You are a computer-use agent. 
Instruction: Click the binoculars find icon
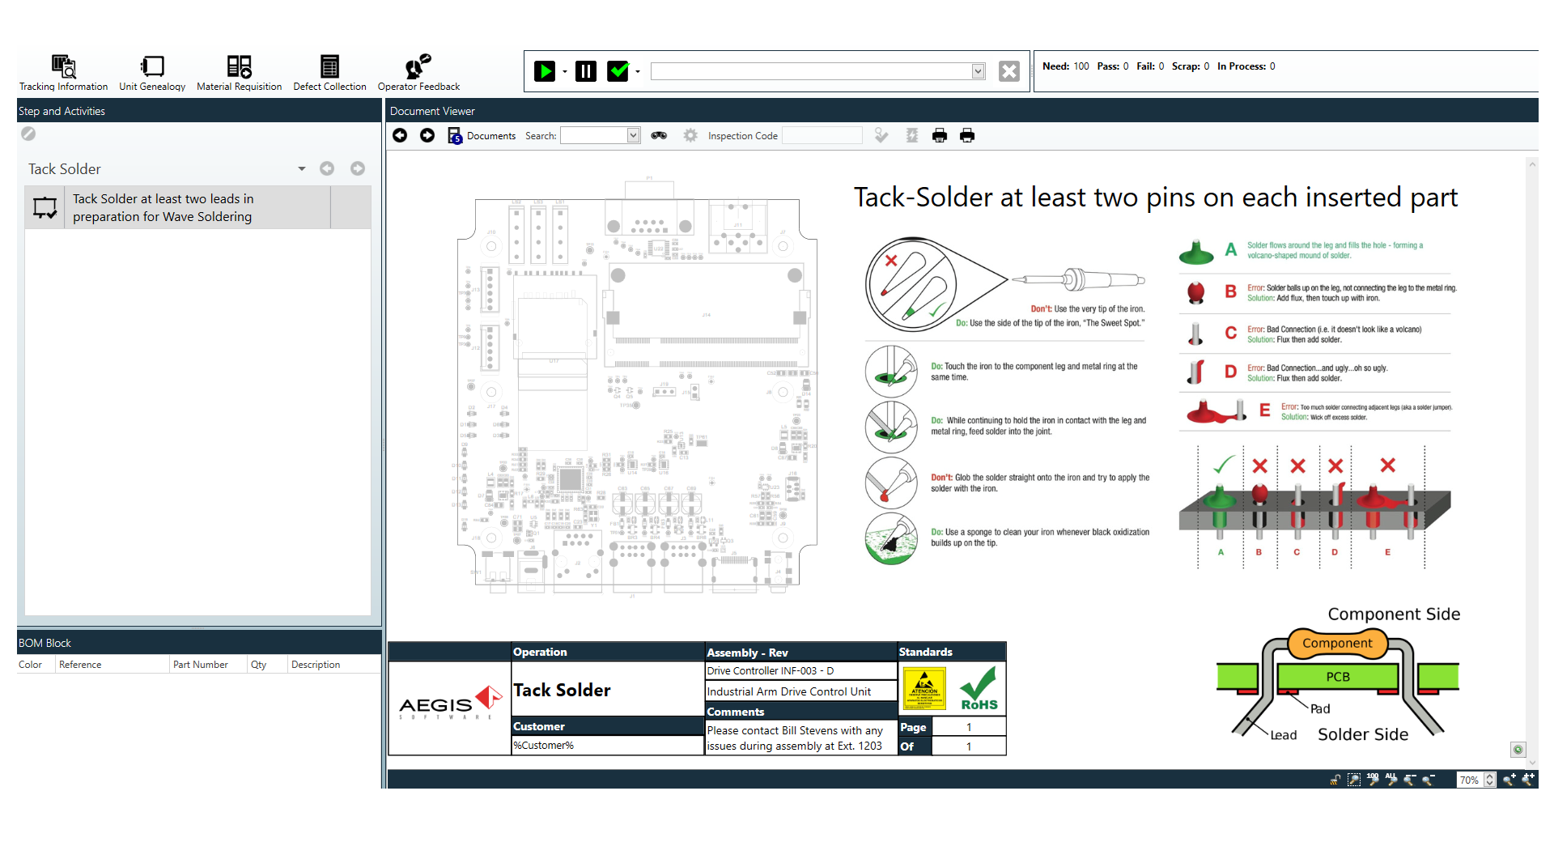click(x=660, y=135)
